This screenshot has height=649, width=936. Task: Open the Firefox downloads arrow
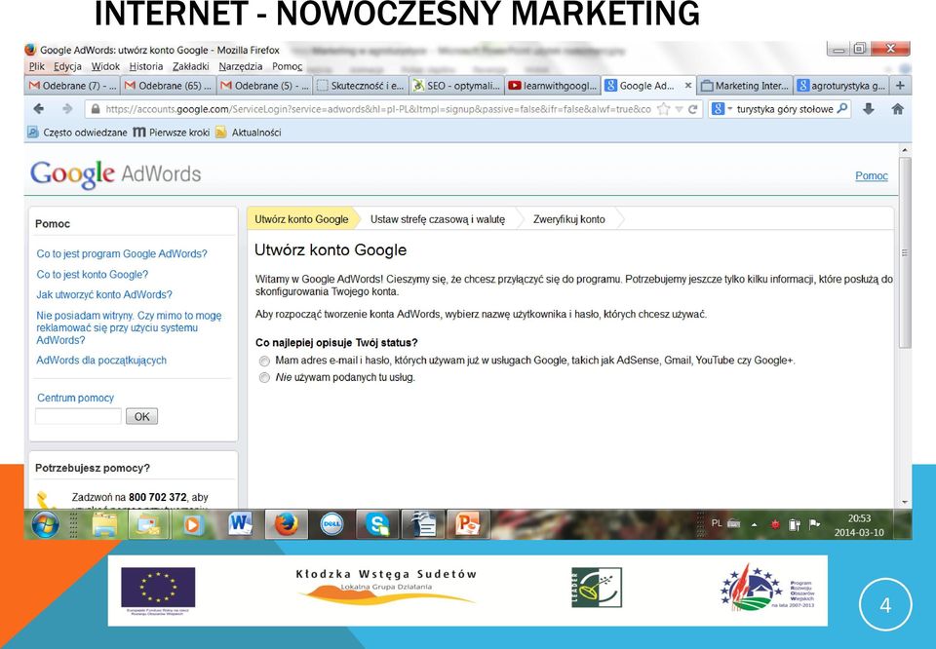coord(869,108)
